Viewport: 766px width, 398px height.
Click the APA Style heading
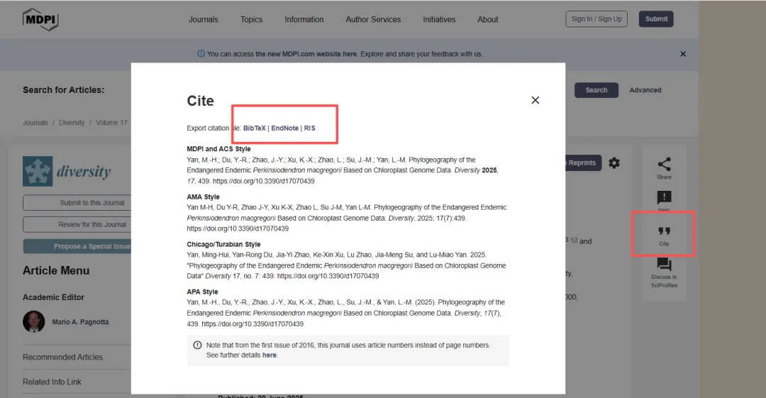202,292
